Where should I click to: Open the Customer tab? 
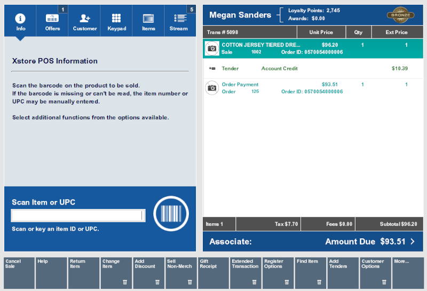pyautogui.click(x=84, y=21)
